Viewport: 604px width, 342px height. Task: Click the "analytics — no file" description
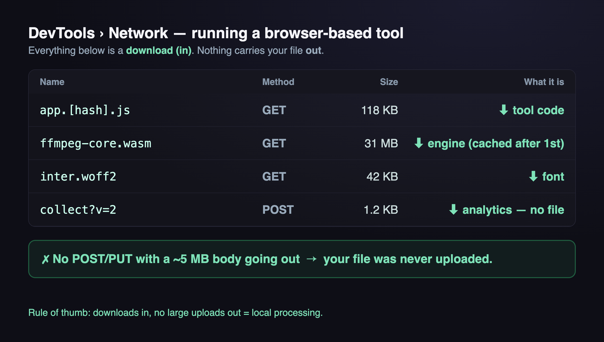[x=513, y=210]
